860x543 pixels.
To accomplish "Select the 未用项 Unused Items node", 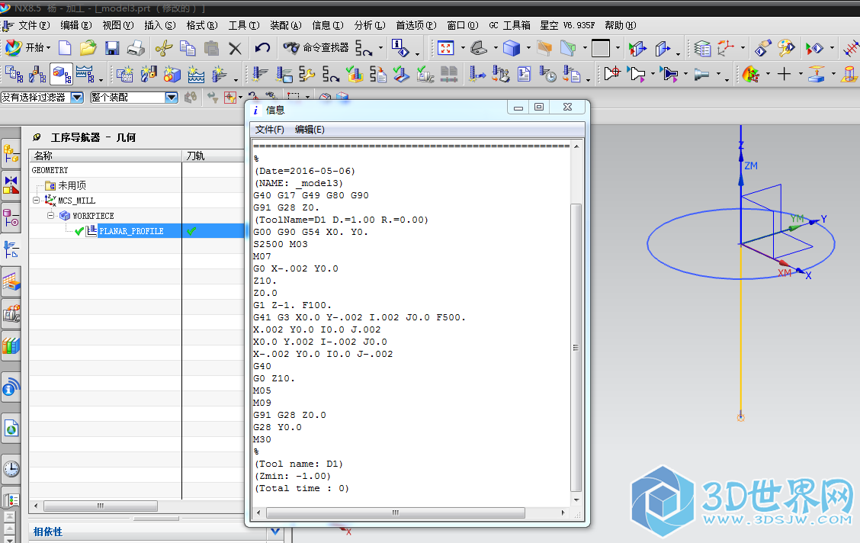I will (72, 185).
